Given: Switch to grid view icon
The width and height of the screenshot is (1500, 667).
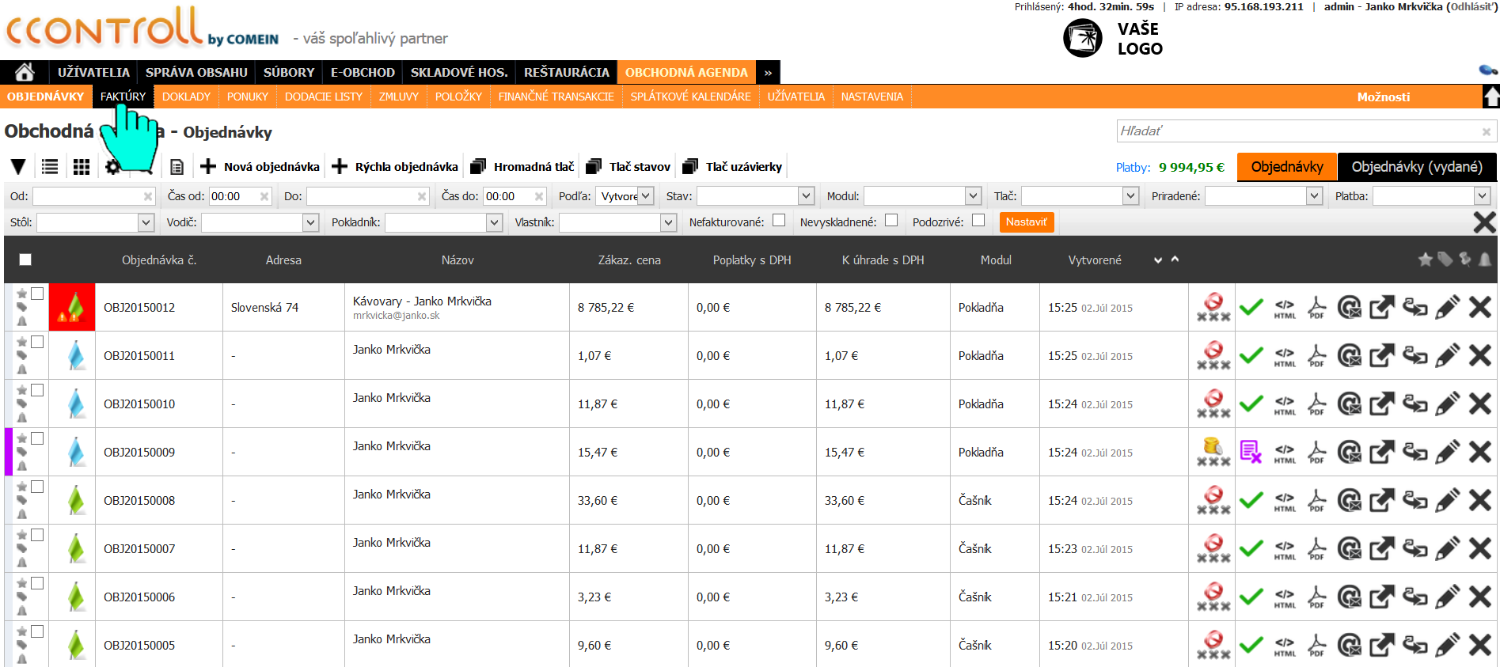Looking at the screenshot, I should [x=82, y=167].
